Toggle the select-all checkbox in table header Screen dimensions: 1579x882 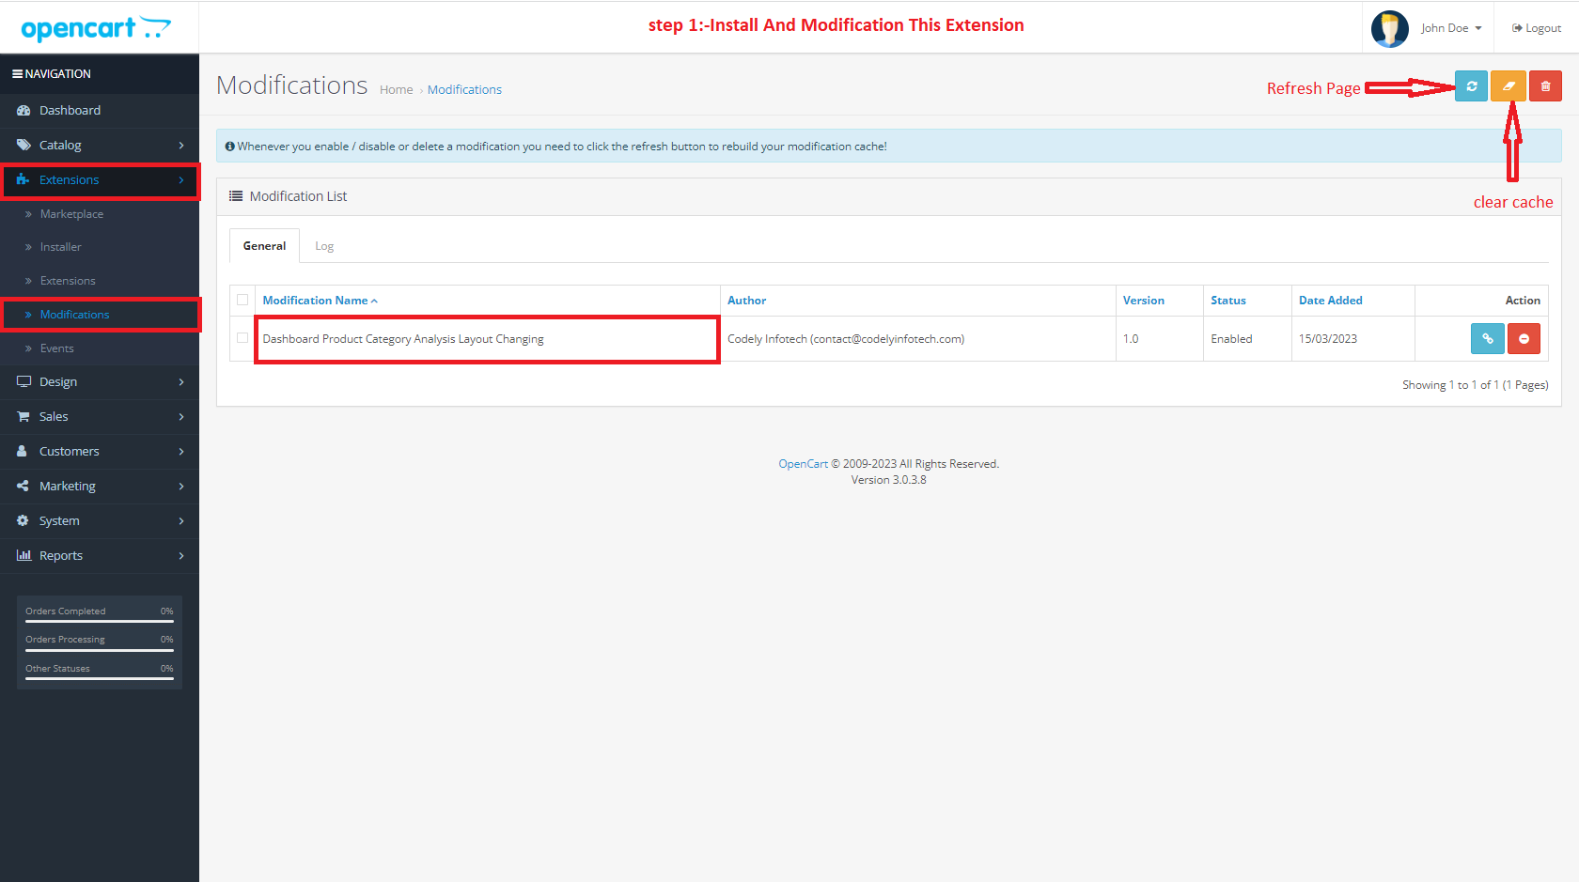click(242, 301)
